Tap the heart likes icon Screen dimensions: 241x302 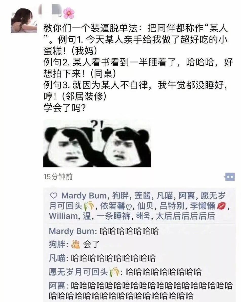click(53, 196)
